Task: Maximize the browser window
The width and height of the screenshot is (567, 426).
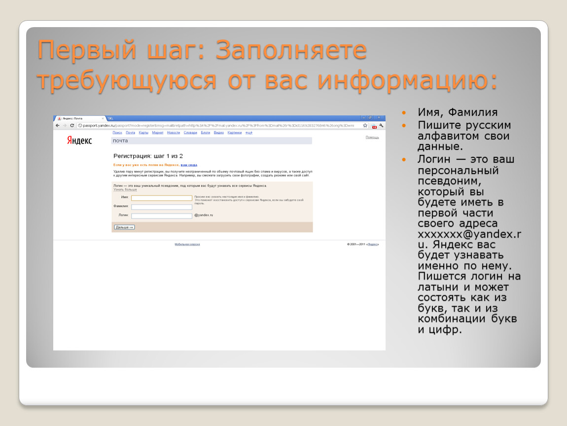Action: tap(370, 117)
